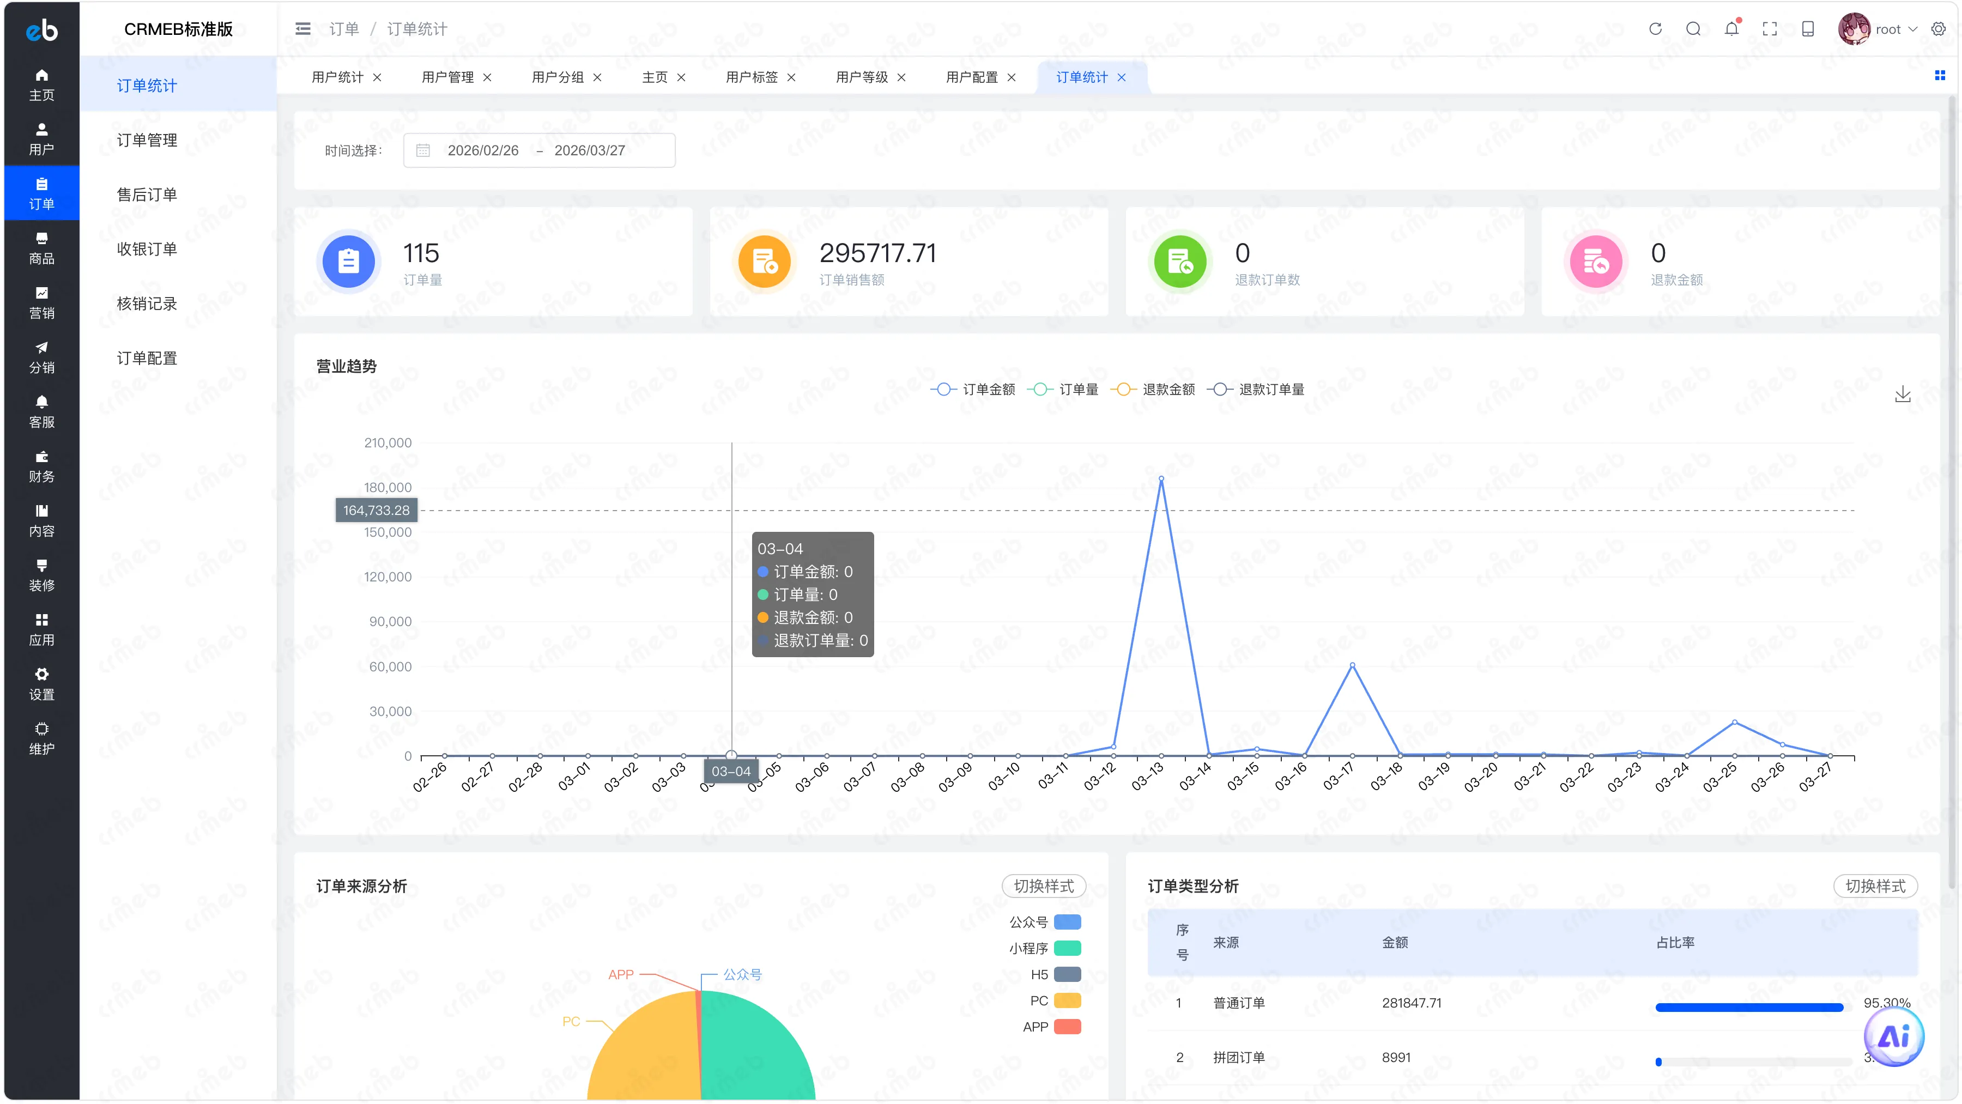Screen dimensions: 1962x1104
Task: Switch to the 用户配置 tab
Action: pos(972,77)
